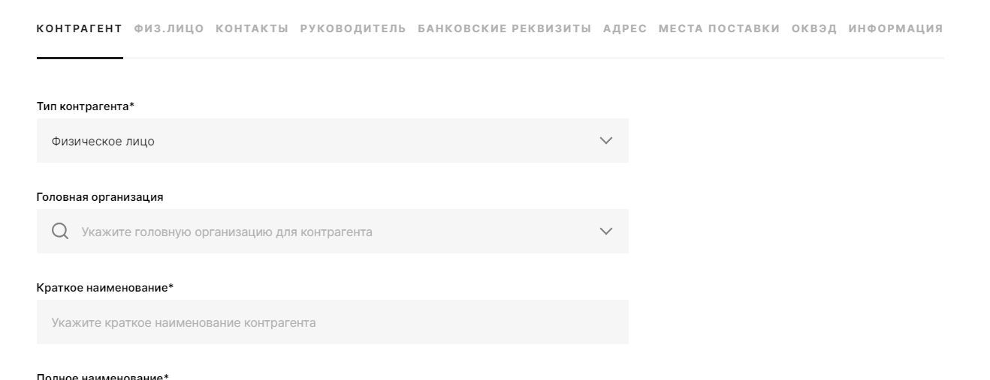Expand the Тип контрагента chevron arrow
The height and width of the screenshot is (380, 990).
pyautogui.click(x=606, y=141)
